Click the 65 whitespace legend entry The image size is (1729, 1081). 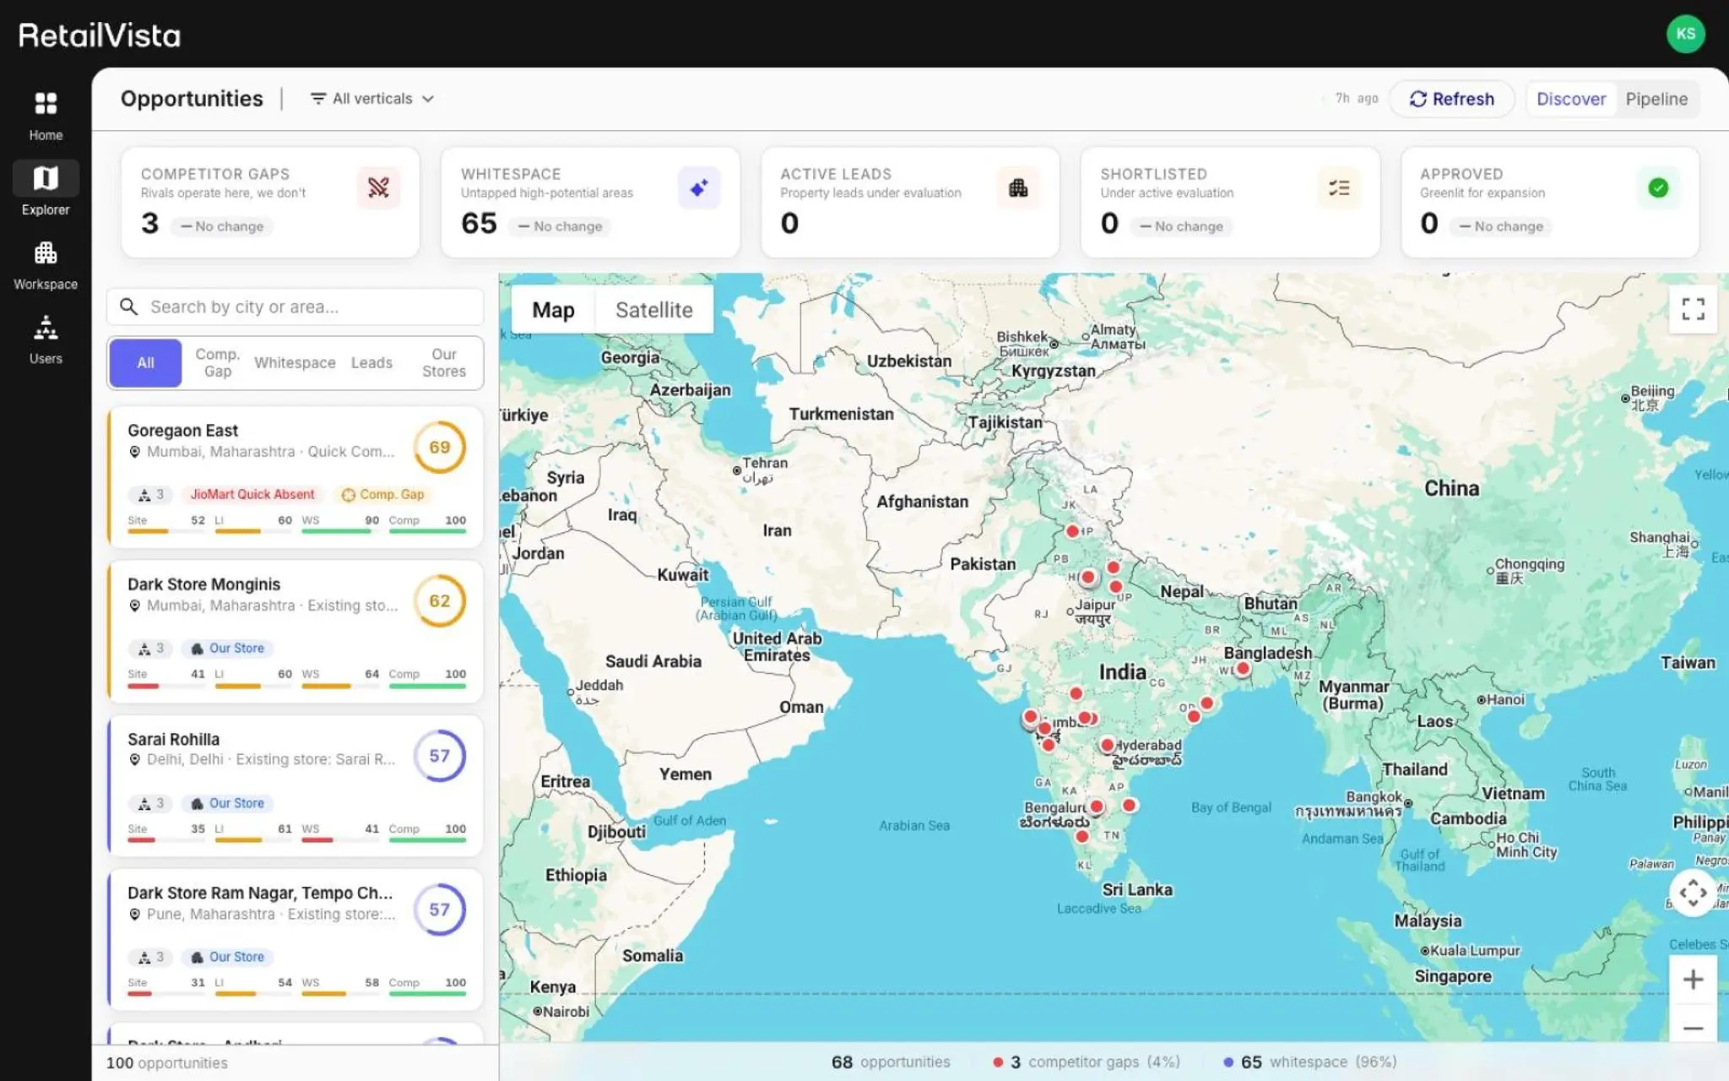1309,1062
